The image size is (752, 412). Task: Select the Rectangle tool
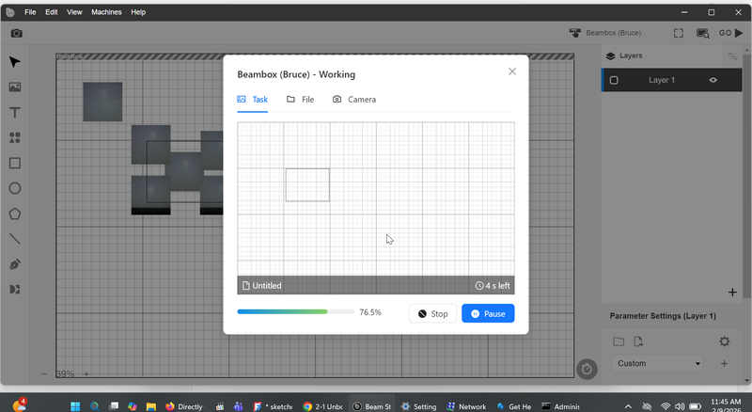(15, 164)
